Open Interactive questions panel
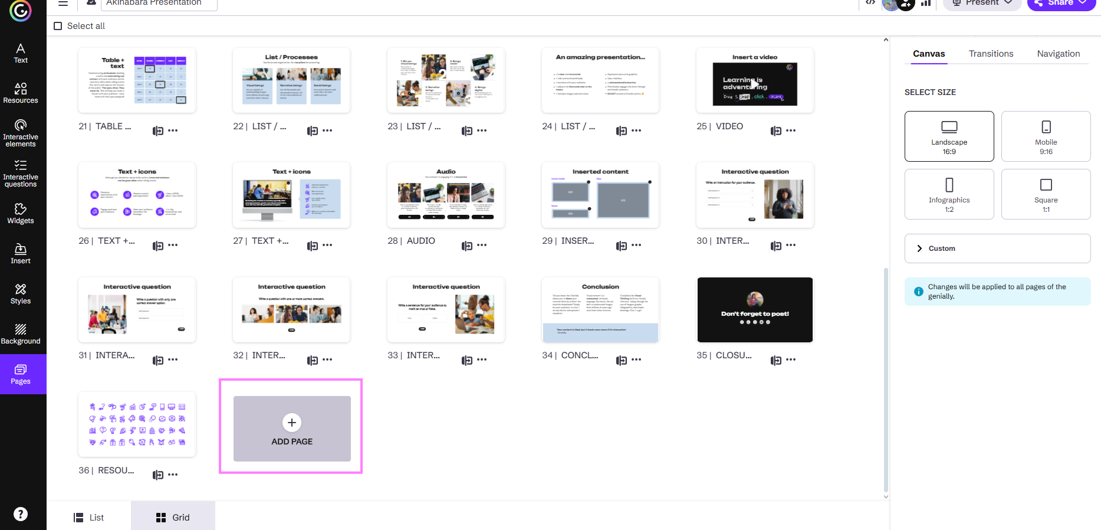This screenshot has width=1101, height=530. pyautogui.click(x=21, y=174)
